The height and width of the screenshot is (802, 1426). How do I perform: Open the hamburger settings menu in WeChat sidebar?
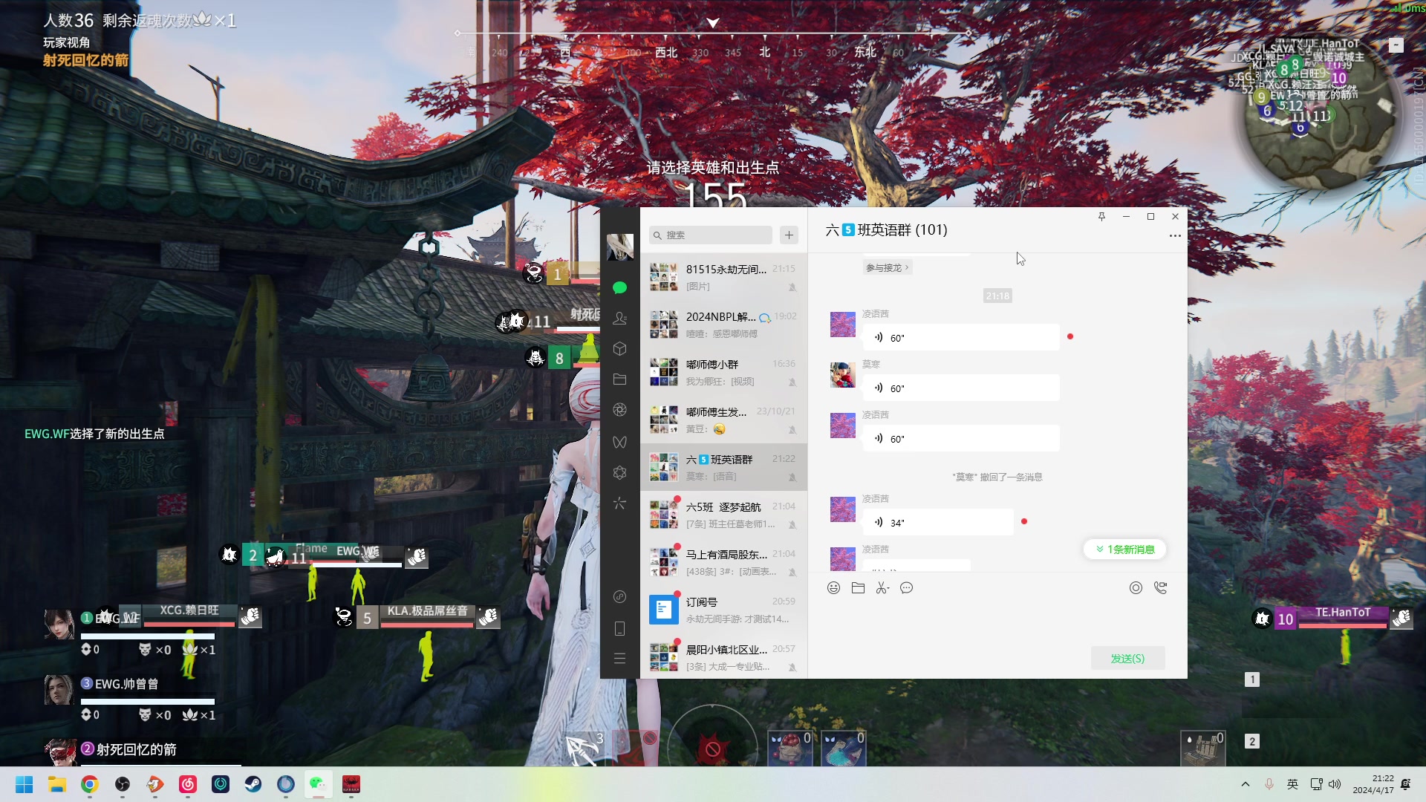tap(619, 659)
